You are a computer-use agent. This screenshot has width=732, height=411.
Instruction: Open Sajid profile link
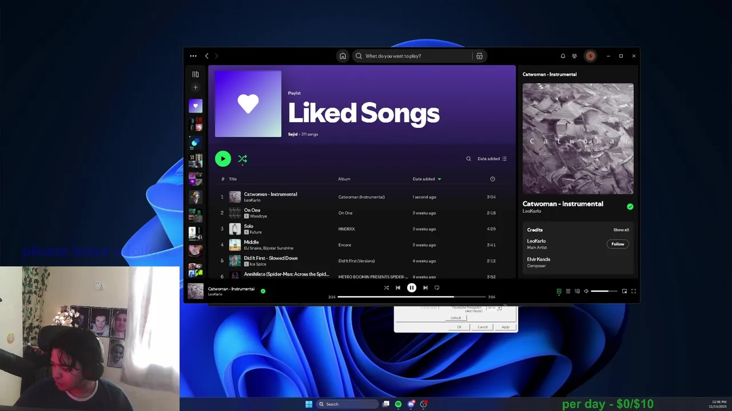(x=293, y=134)
